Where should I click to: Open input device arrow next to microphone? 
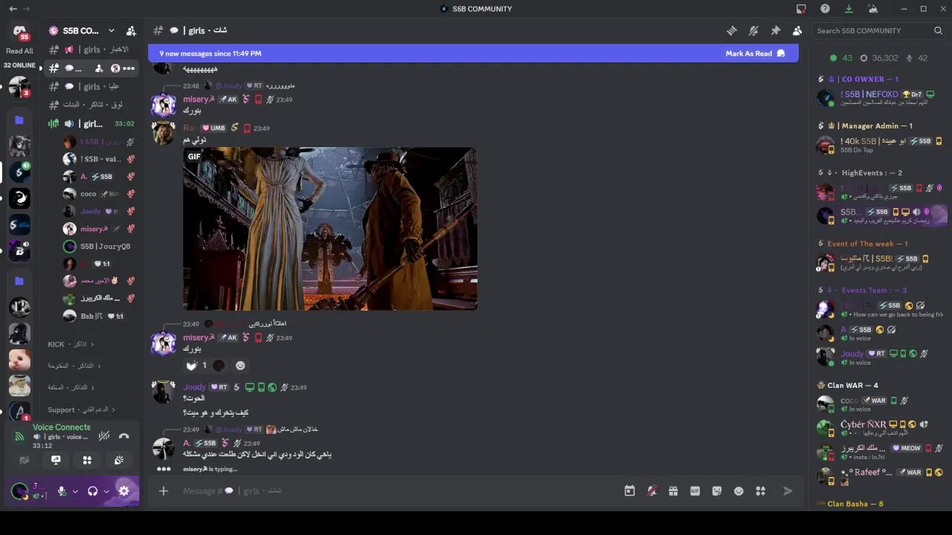[75, 491]
